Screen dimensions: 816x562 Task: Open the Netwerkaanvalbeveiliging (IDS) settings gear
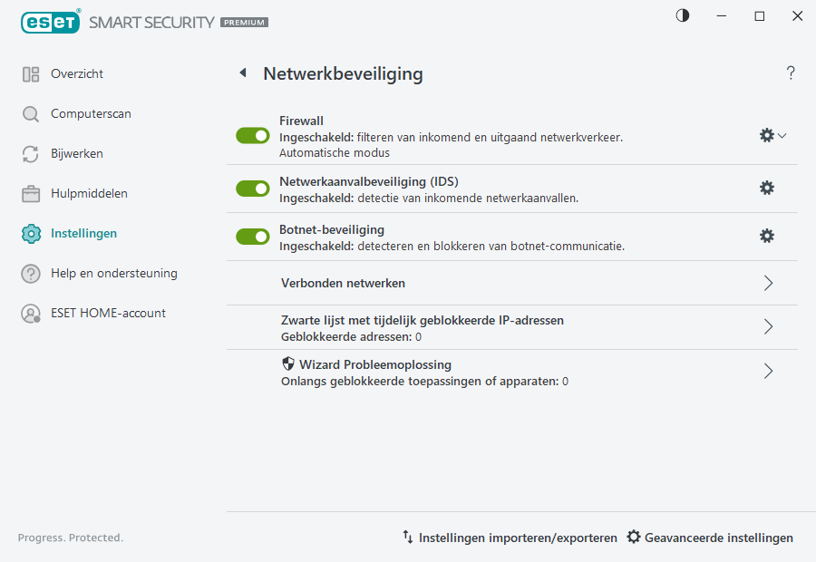click(767, 188)
